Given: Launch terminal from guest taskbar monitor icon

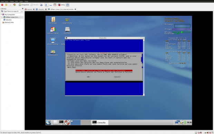Looking at the screenshot, I should pyautogui.click(x=61, y=122).
